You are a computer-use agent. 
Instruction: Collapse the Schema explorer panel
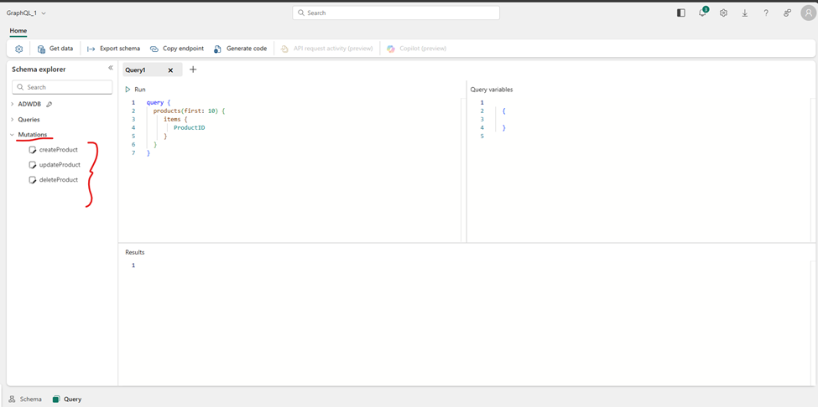(x=110, y=69)
